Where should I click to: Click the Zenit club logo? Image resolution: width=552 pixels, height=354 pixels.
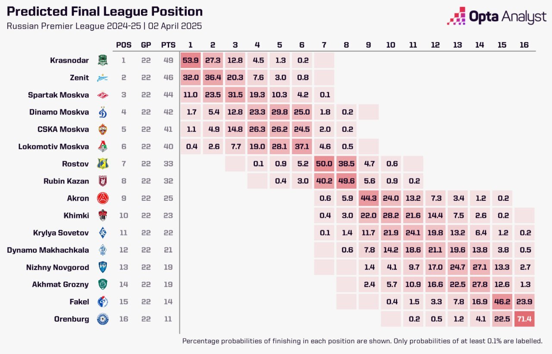pos(103,78)
